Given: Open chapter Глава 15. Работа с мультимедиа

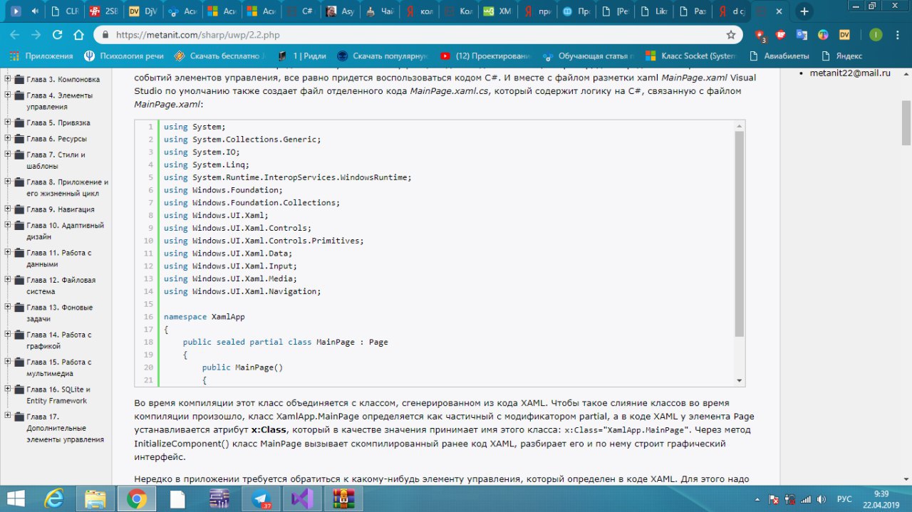Looking at the screenshot, I should point(59,367).
